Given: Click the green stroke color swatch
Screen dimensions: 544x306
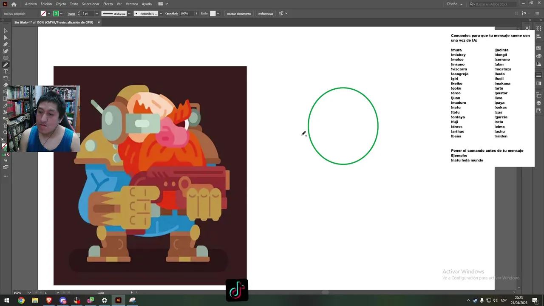Looking at the screenshot, I should (56, 14).
